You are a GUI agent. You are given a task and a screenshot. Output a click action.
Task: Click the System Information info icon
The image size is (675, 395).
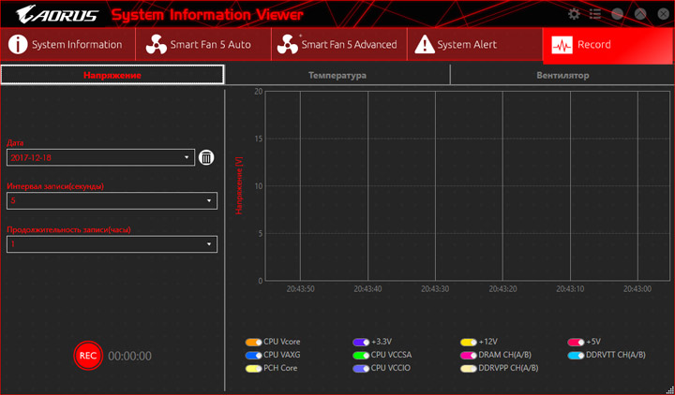[x=18, y=45]
